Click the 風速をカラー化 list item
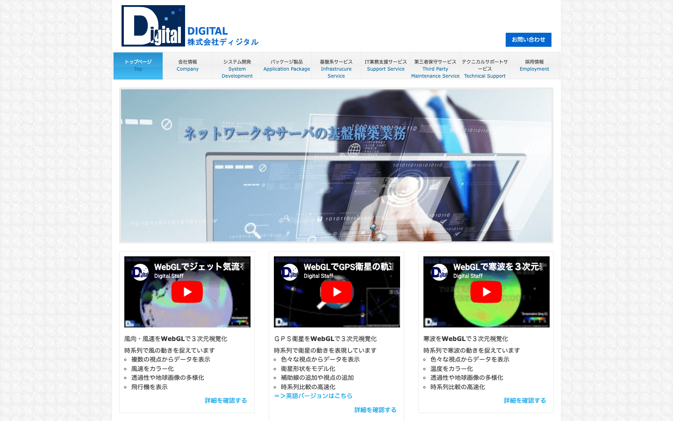 (x=152, y=369)
